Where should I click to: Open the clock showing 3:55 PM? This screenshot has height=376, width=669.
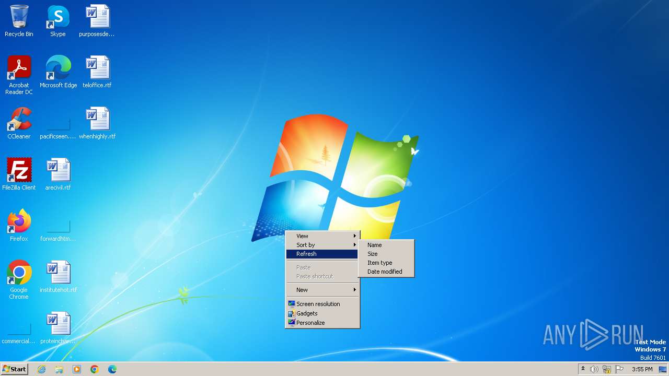click(642, 369)
